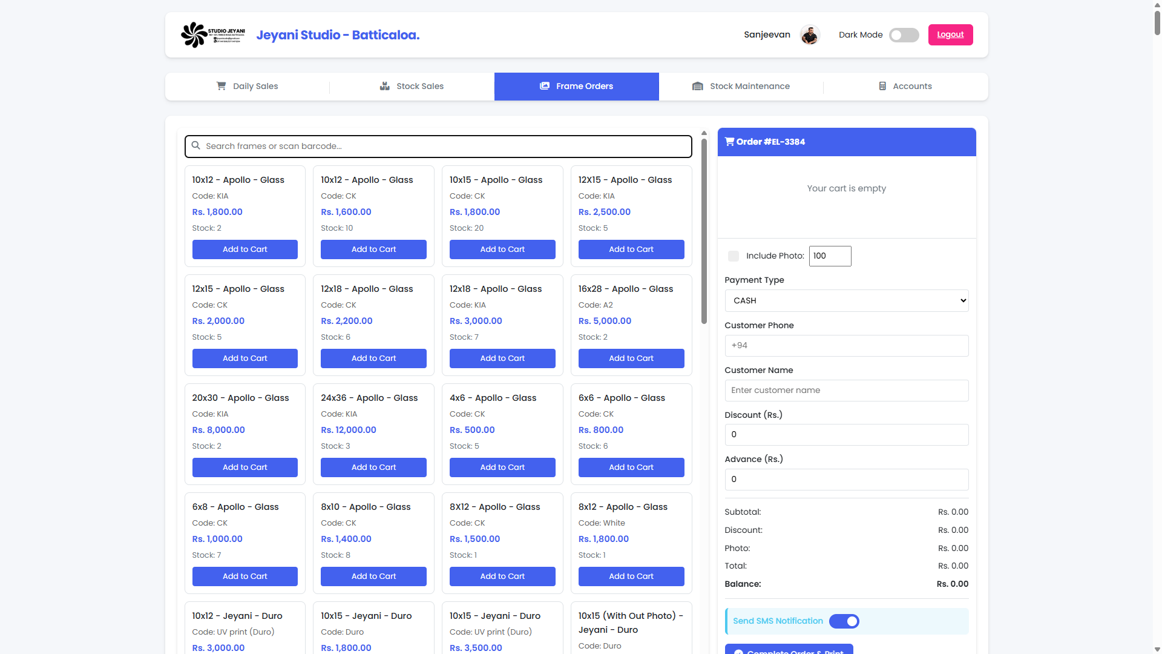Add 16x28 Apollo Glass to cart

click(631, 358)
